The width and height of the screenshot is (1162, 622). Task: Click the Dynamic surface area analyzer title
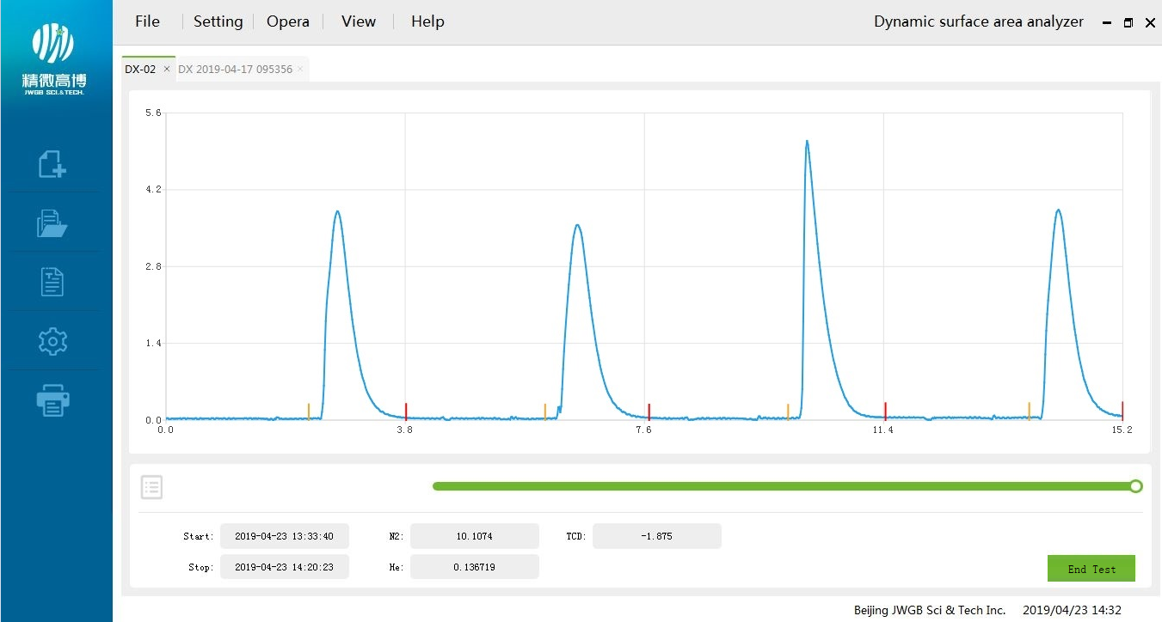tap(979, 21)
